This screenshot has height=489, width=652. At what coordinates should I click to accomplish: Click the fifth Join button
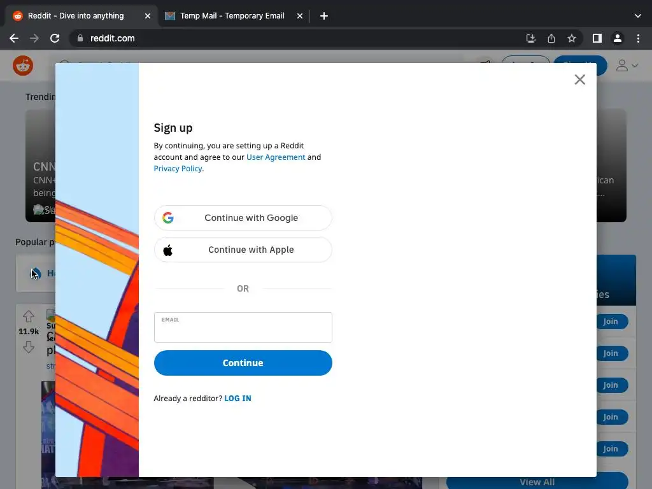[x=612, y=449]
